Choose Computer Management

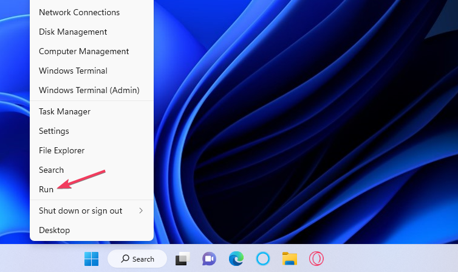pyautogui.click(x=92, y=51)
